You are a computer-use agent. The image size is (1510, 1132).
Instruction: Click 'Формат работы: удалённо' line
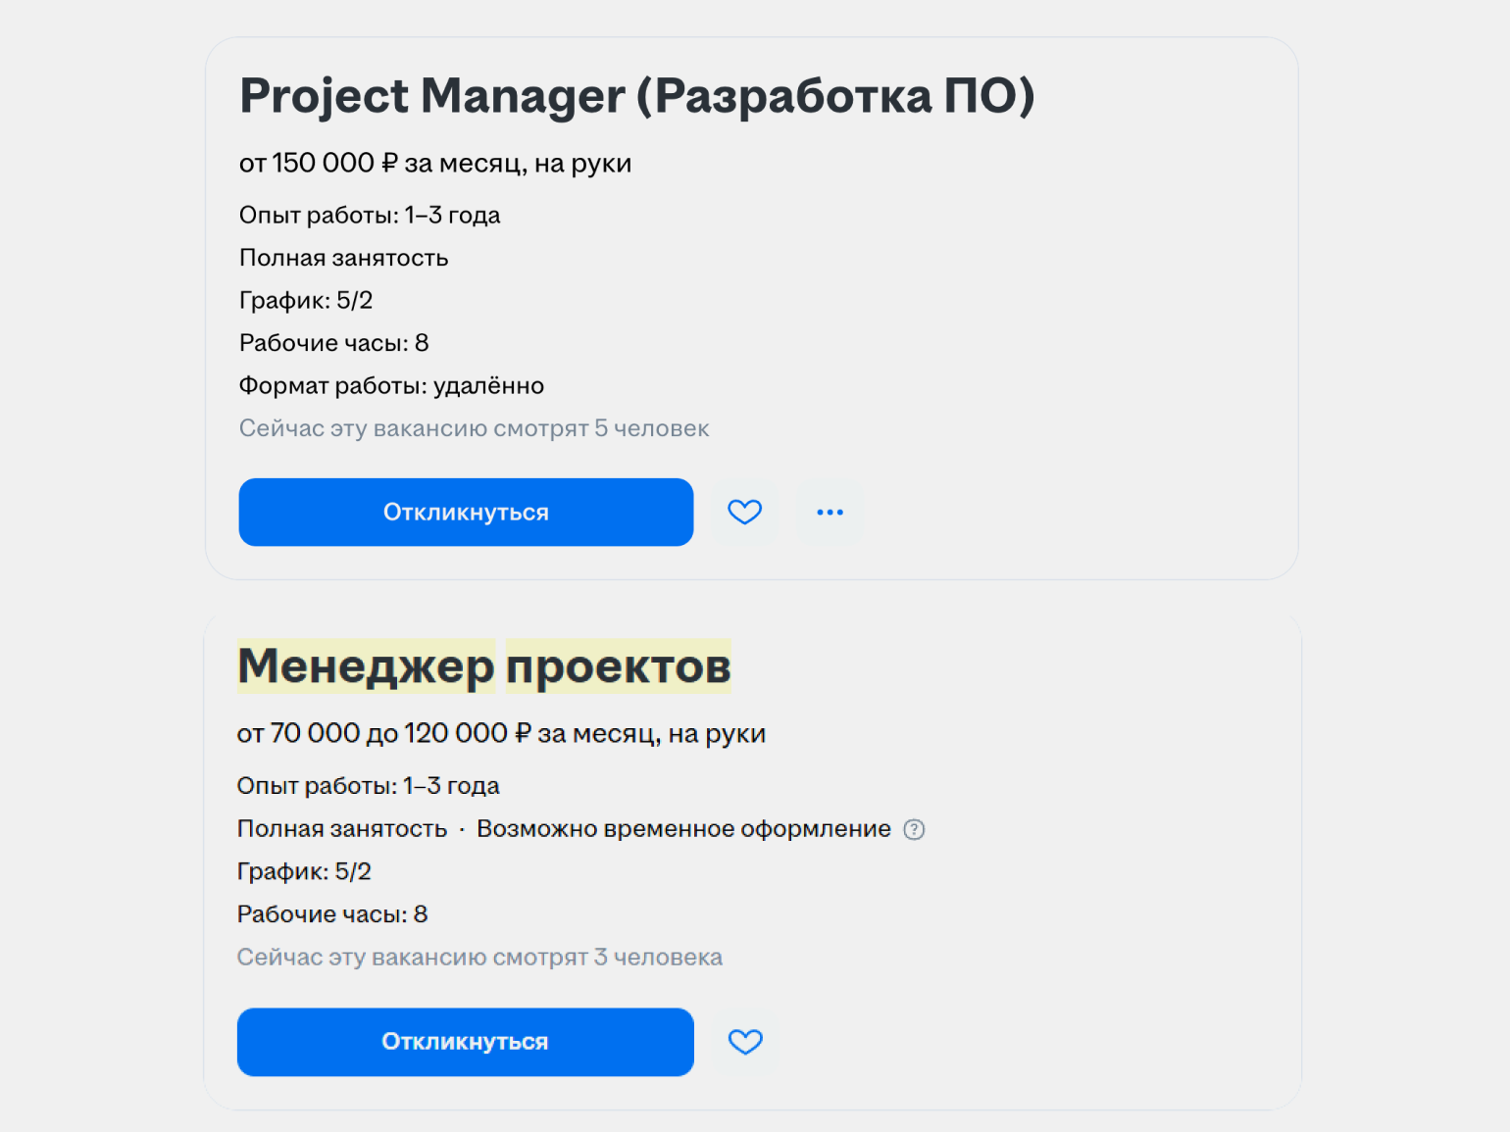click(x=391, y=386)
